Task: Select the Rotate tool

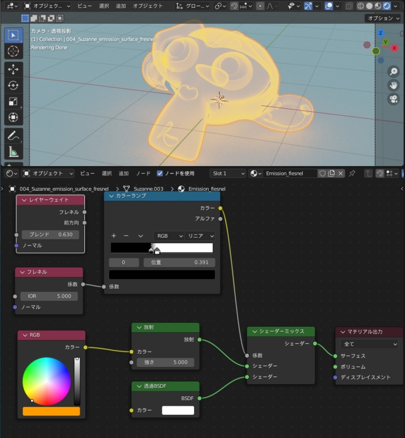Action: click(x=13, y=85)
